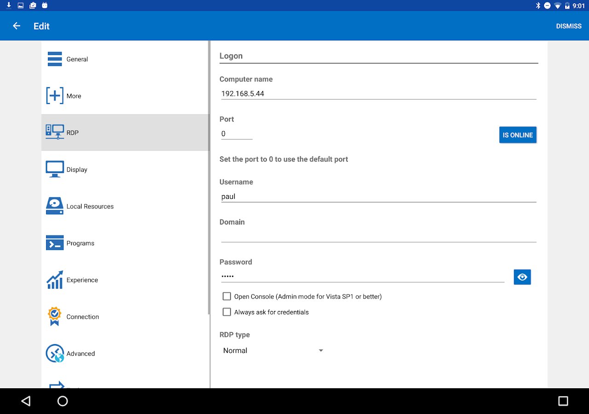
Task: Show password with the eye button
Action: coord(522,277)
